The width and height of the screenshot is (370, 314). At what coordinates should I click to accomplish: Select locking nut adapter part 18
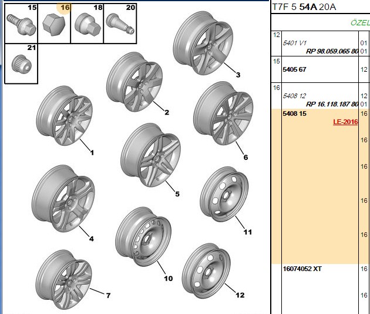pos(87,24)
